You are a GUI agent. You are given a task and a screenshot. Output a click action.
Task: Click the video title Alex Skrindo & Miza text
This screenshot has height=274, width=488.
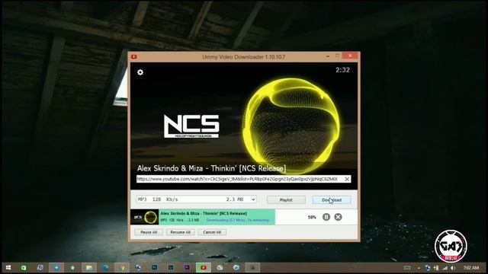[x=211, y=168]
